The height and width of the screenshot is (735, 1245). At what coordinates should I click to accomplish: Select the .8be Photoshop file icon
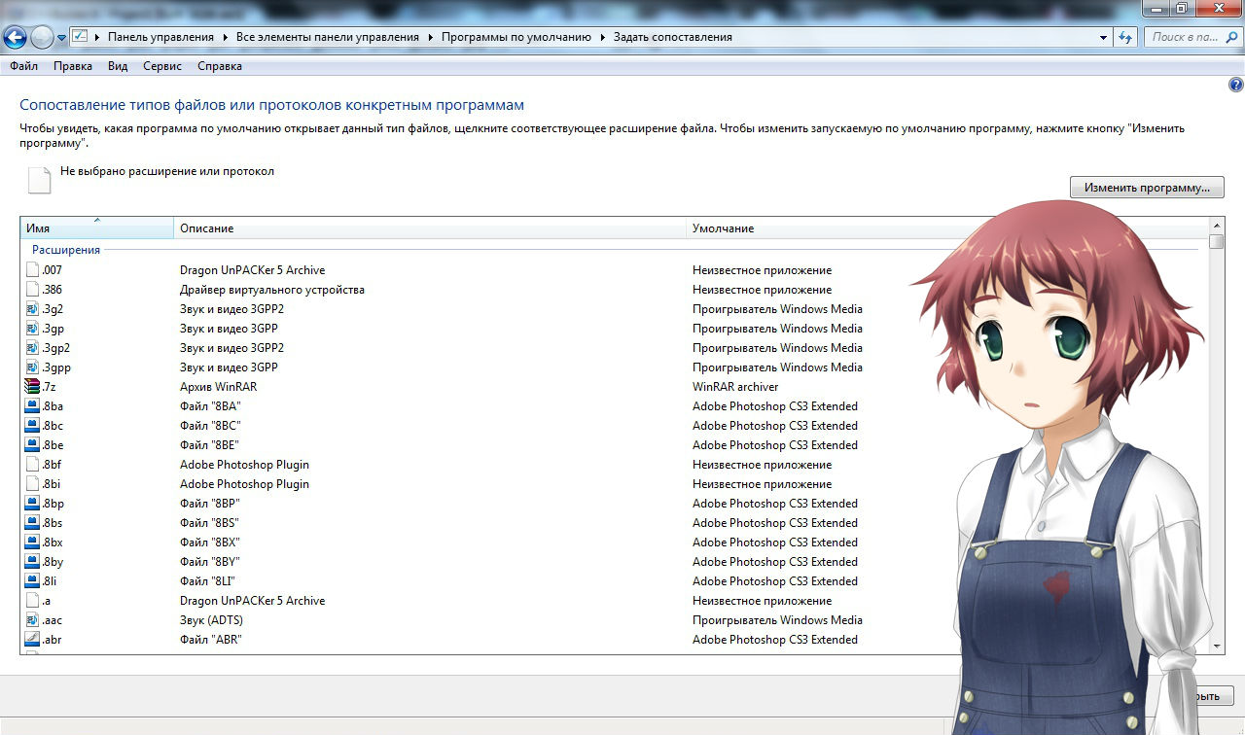pos(32,445)
